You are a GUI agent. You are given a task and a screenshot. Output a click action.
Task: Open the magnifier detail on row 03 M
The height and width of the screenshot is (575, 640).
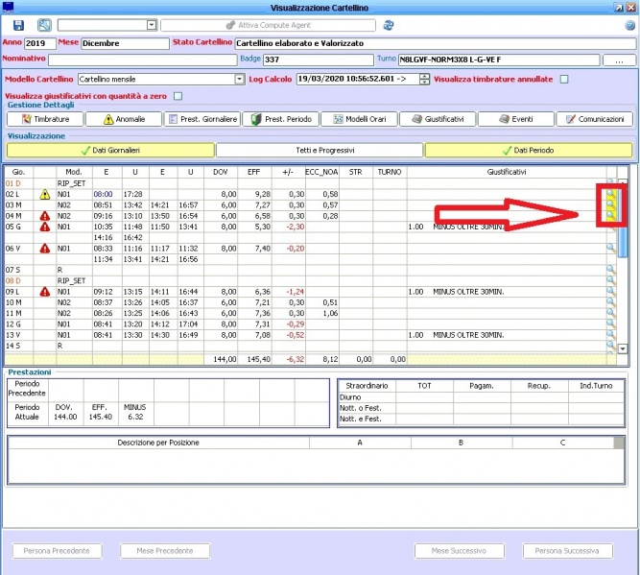tap(609, 204)
